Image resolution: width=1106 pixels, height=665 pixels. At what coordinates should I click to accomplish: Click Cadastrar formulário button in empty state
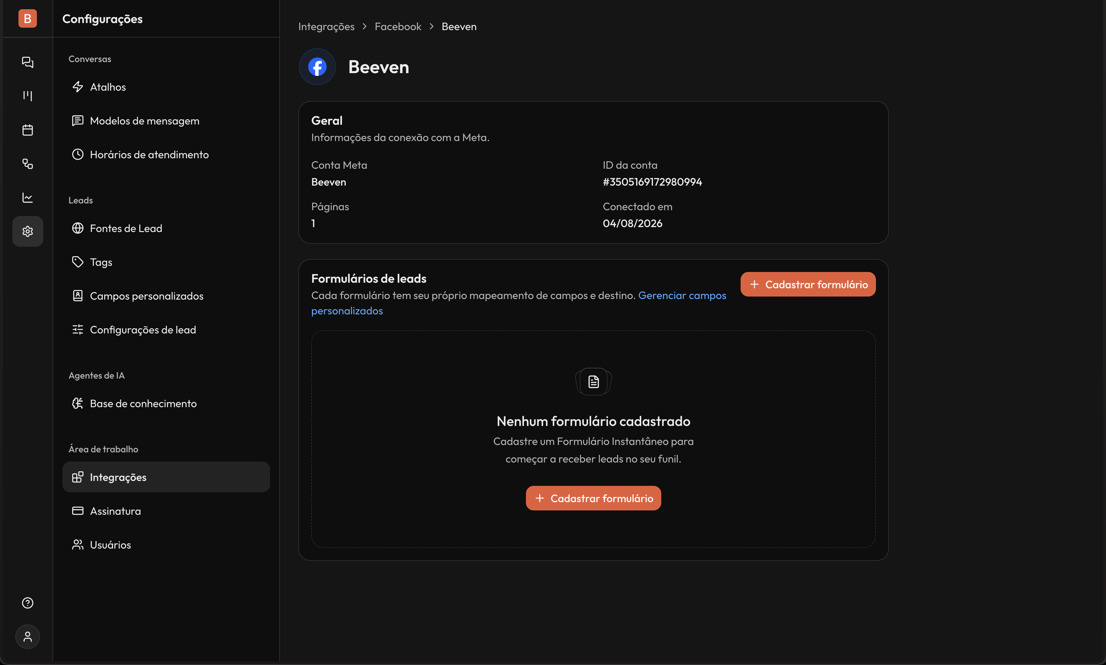(593, 498)
